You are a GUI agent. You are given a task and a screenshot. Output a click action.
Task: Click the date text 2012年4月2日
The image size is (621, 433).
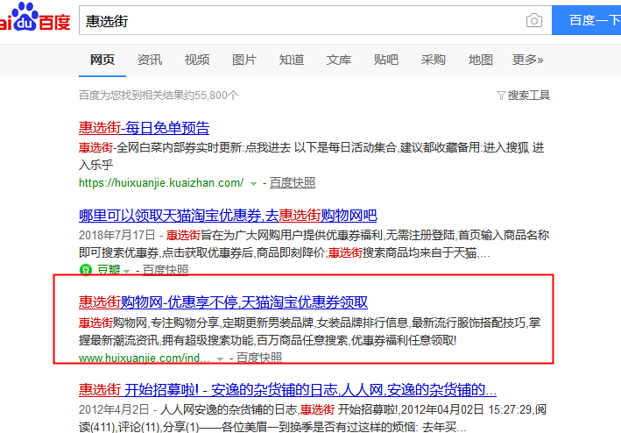[114, 409]
